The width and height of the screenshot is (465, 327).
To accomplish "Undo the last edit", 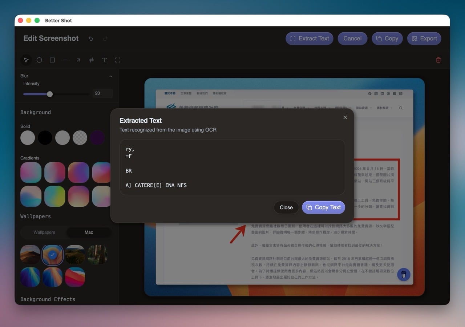I will click(91, 39).
